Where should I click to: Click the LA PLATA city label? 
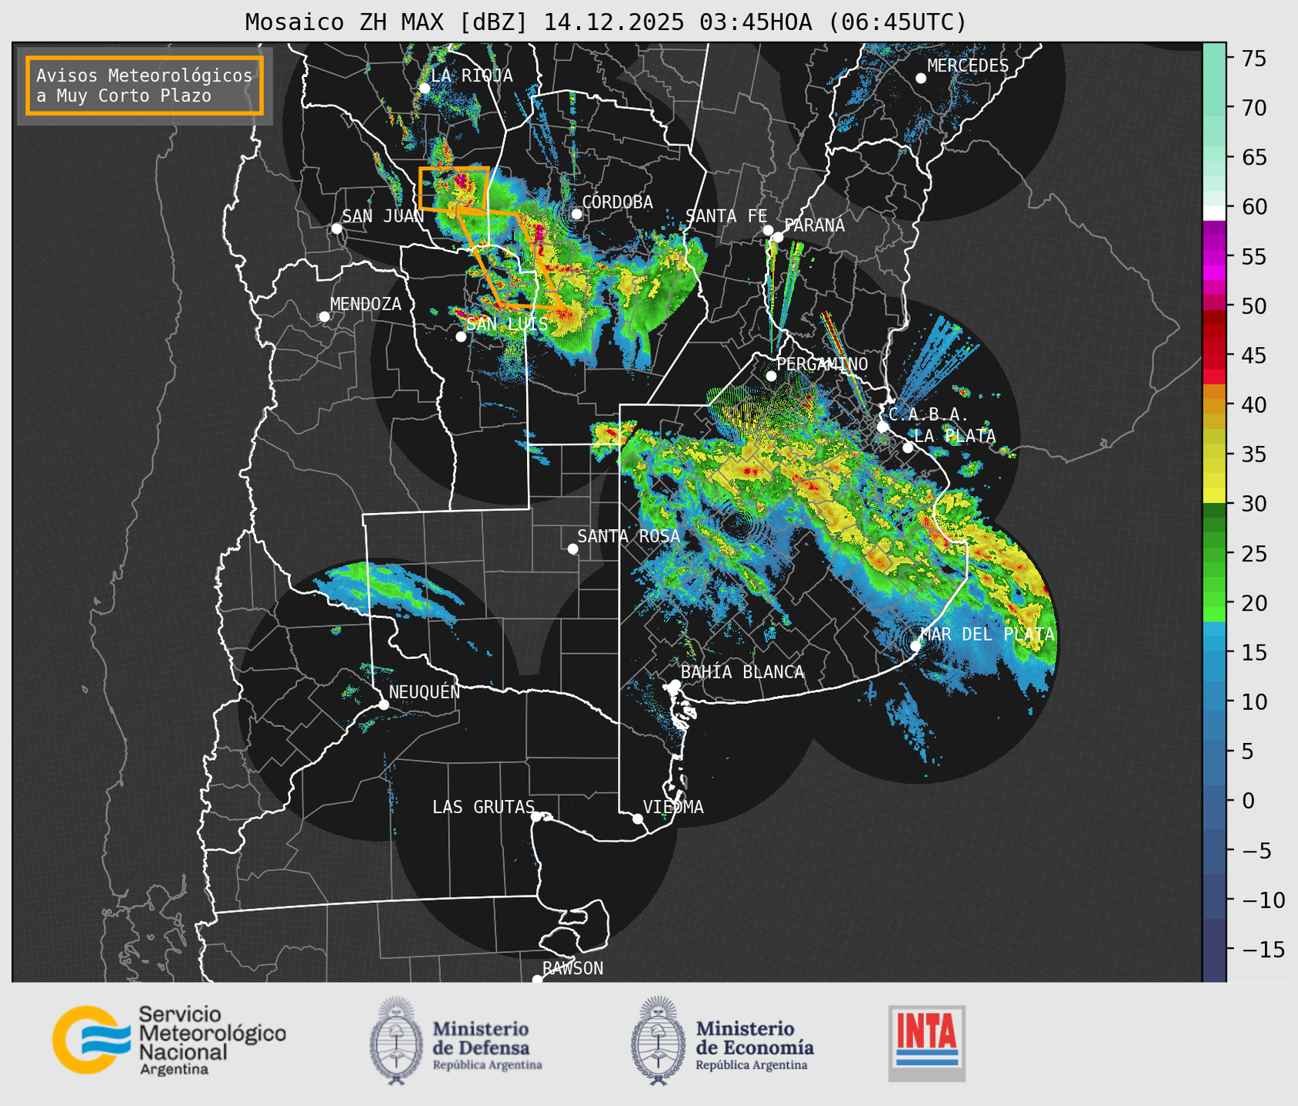point(955,436)
